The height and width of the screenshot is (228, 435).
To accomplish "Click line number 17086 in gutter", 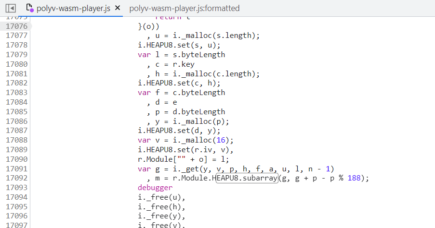I will tap(17, 121).
